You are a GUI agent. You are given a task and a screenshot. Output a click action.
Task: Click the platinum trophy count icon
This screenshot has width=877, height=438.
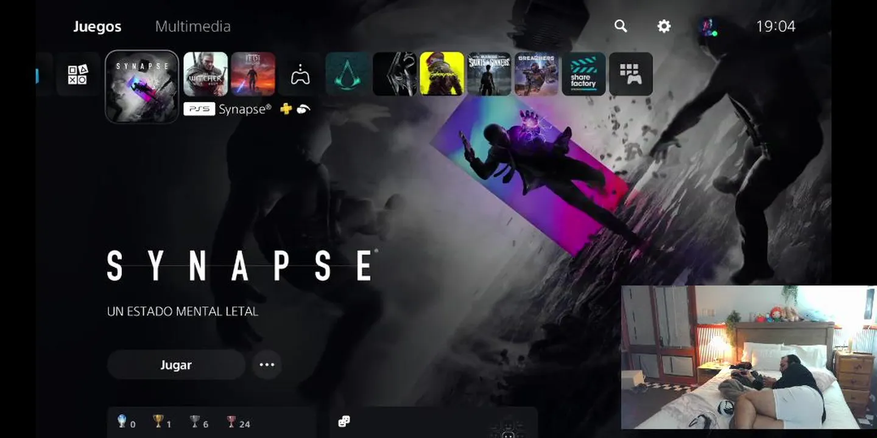(122, 421)
